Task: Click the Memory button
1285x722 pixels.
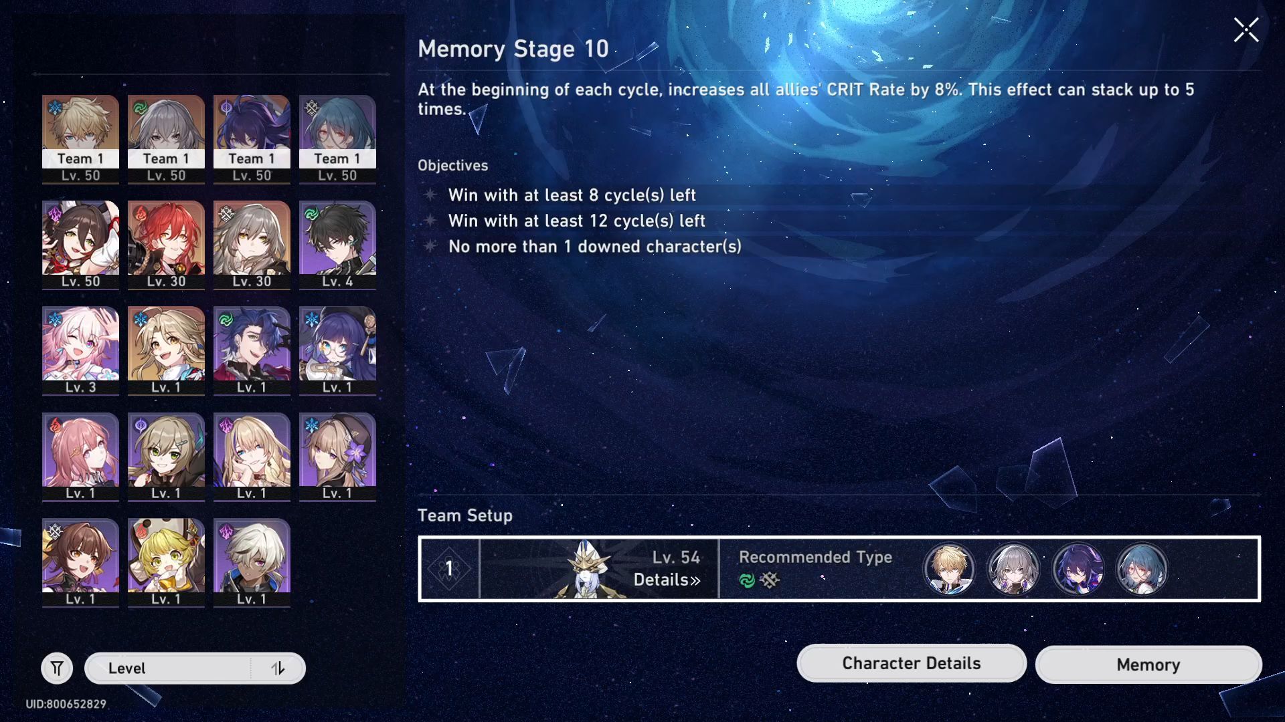Action: (1148, 665)
